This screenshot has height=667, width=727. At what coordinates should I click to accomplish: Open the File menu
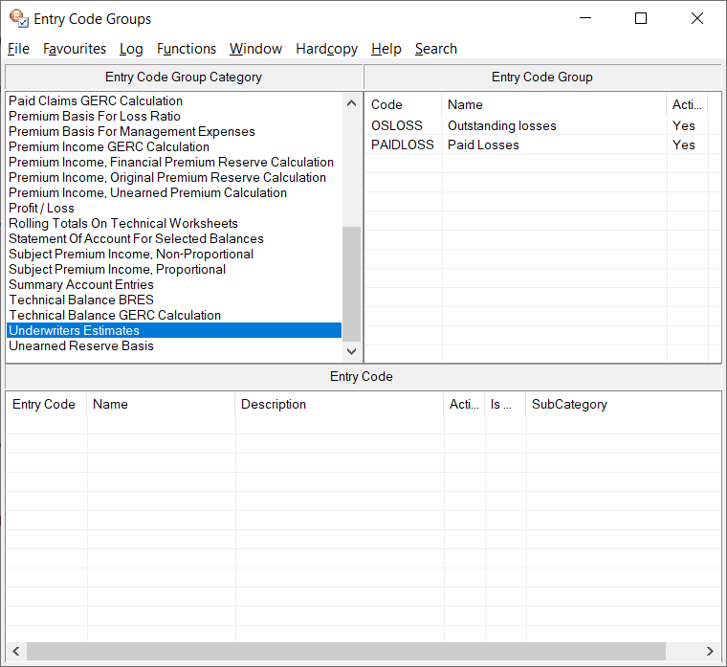(18, 49)
